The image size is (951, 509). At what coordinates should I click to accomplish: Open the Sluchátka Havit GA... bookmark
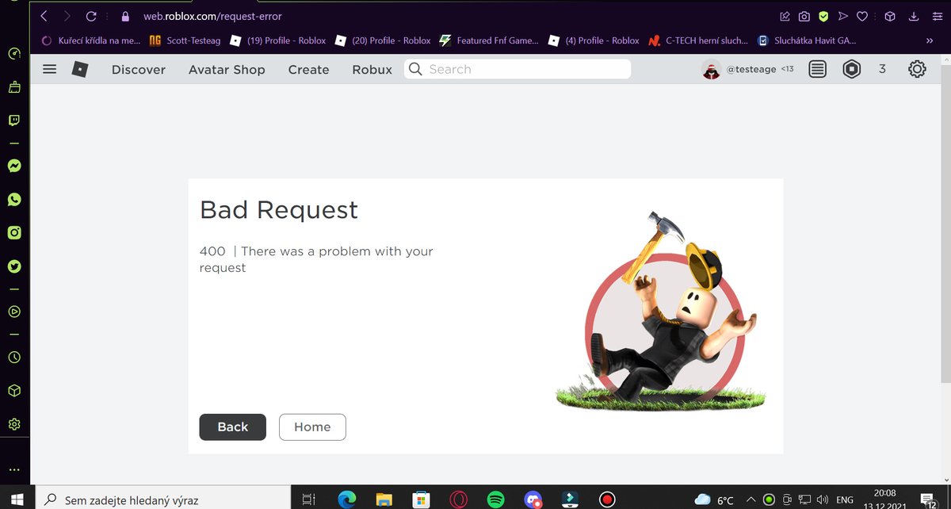(807, 40)
